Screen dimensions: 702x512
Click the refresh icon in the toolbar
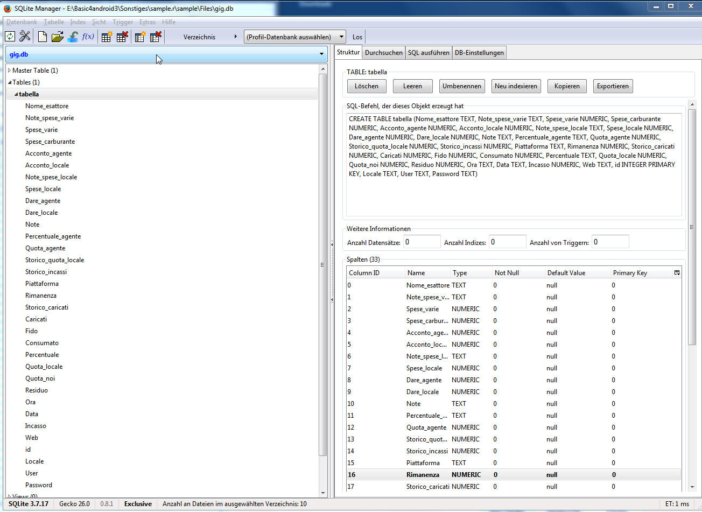click(x=10, y=37)
